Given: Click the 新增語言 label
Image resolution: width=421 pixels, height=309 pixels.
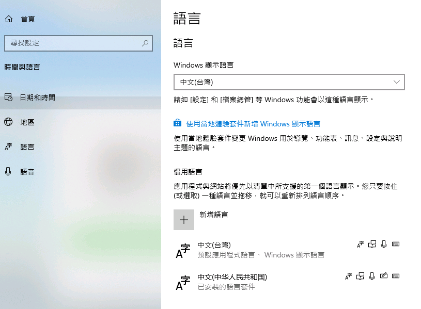Looking at the screenshot, I should tap(214, 215).
